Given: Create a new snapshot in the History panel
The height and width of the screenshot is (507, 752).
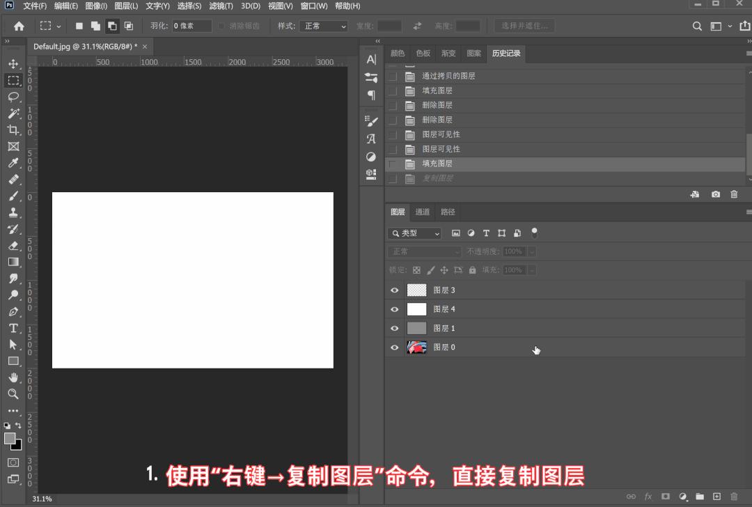Looking at the screenshot, I should pos(715,194).
